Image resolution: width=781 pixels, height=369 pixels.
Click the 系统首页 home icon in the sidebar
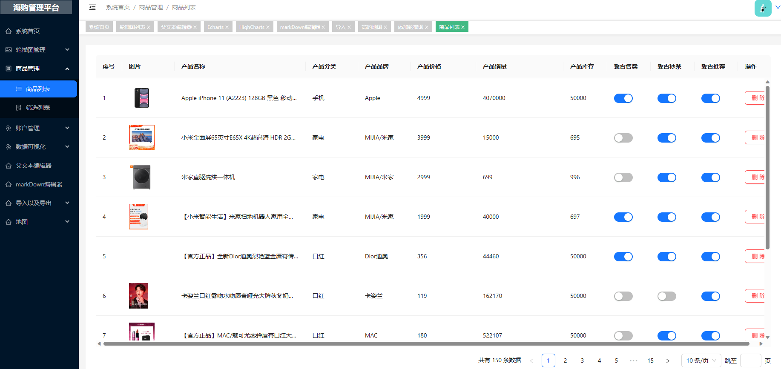[x=9, y=31]
